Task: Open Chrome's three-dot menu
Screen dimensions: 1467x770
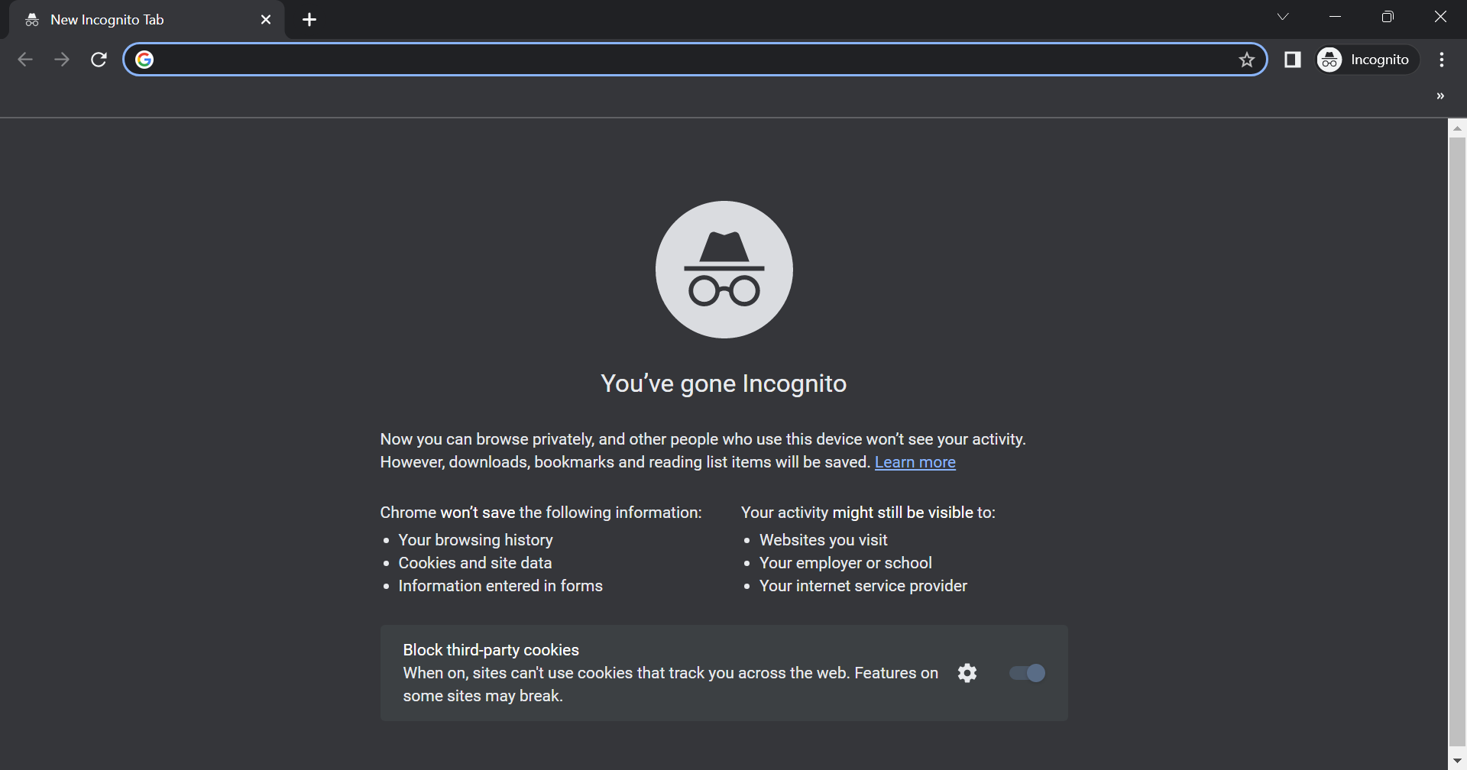Action: coord(1442,60)
